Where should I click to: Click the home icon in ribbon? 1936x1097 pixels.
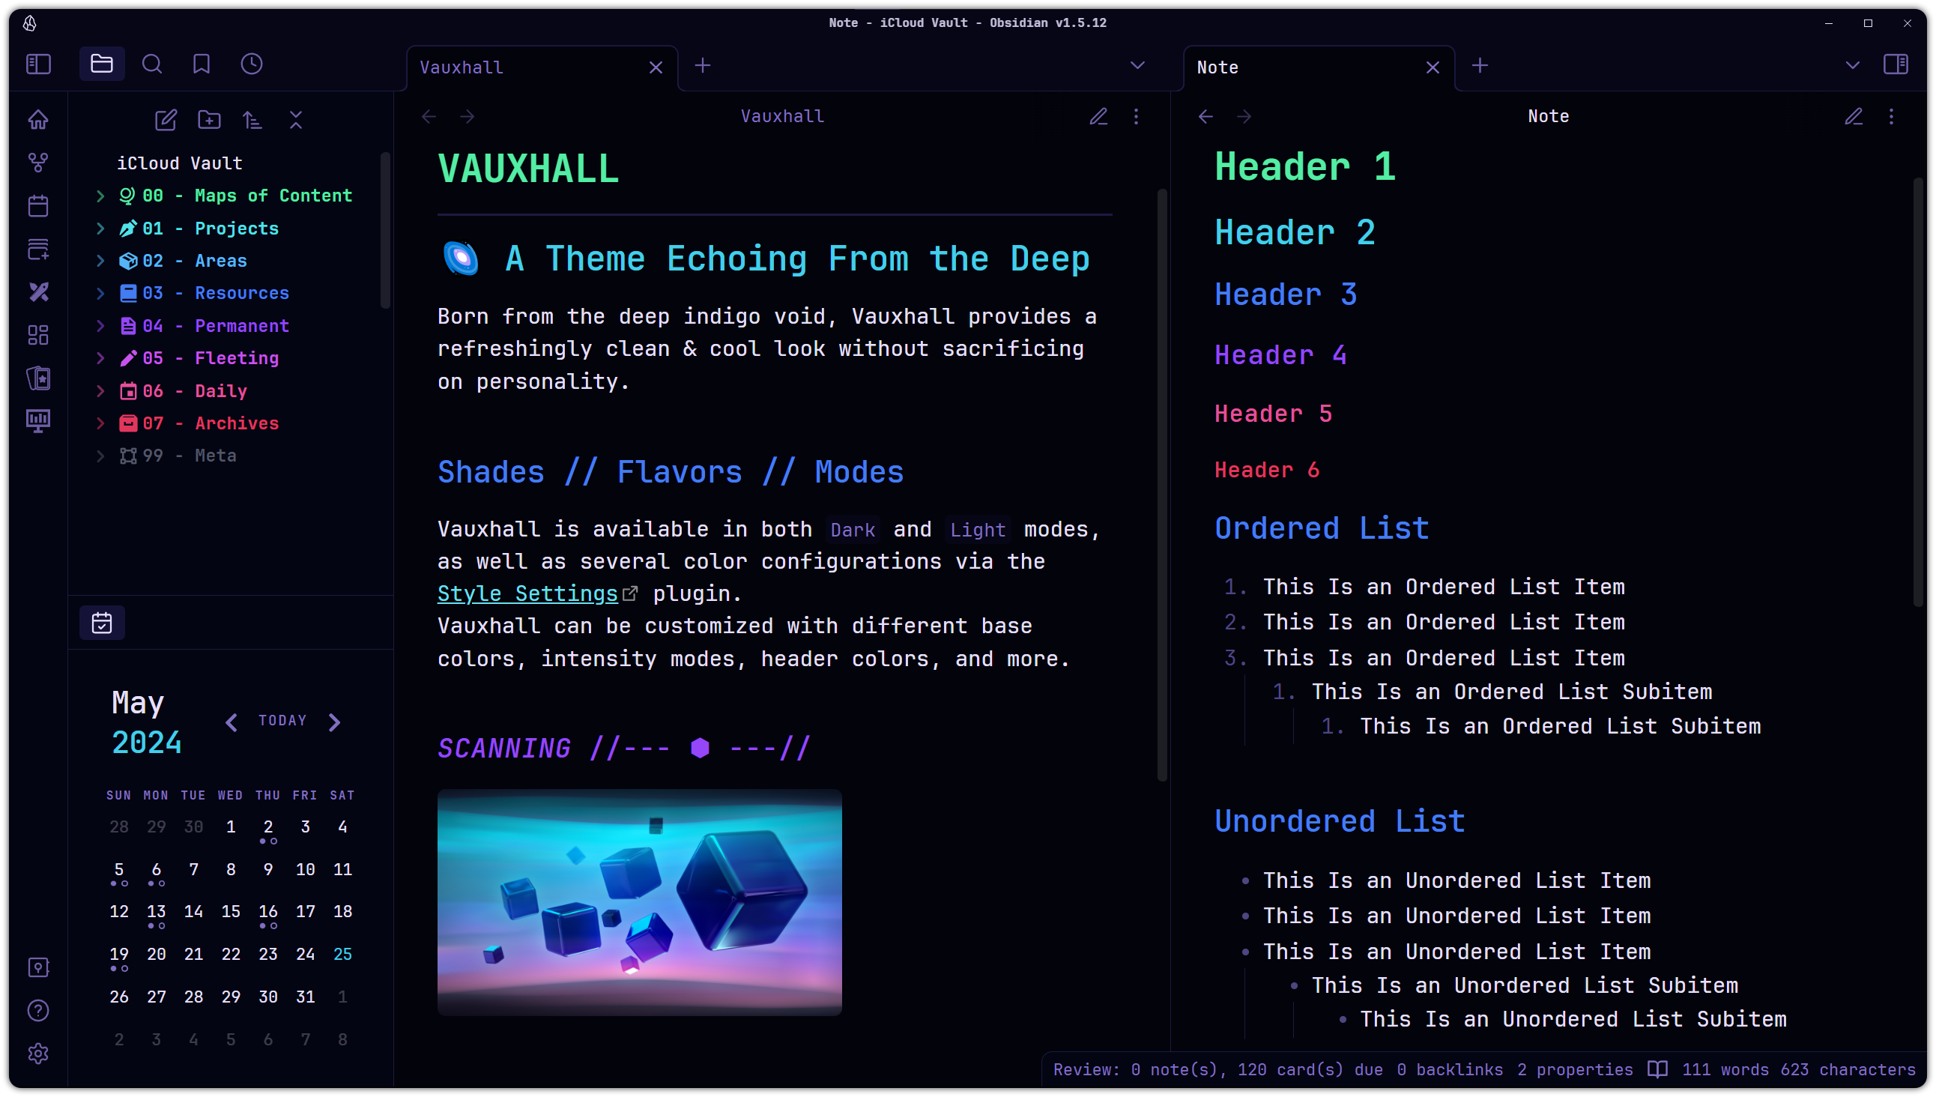[38, 120]
